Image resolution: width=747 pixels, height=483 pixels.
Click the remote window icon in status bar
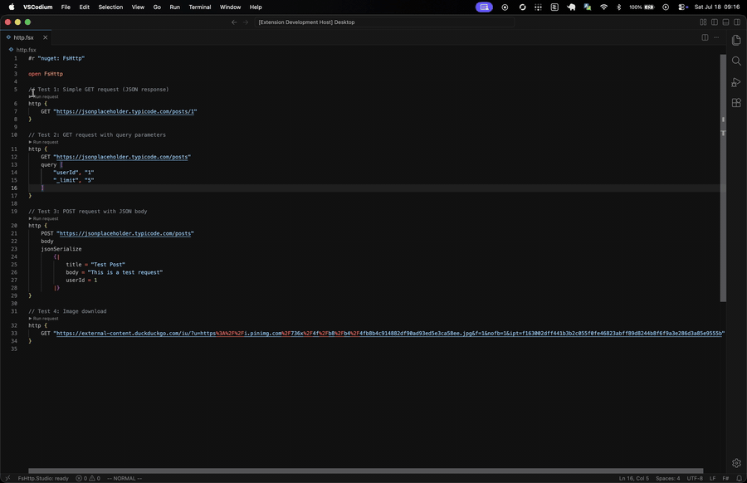(7, 478)
